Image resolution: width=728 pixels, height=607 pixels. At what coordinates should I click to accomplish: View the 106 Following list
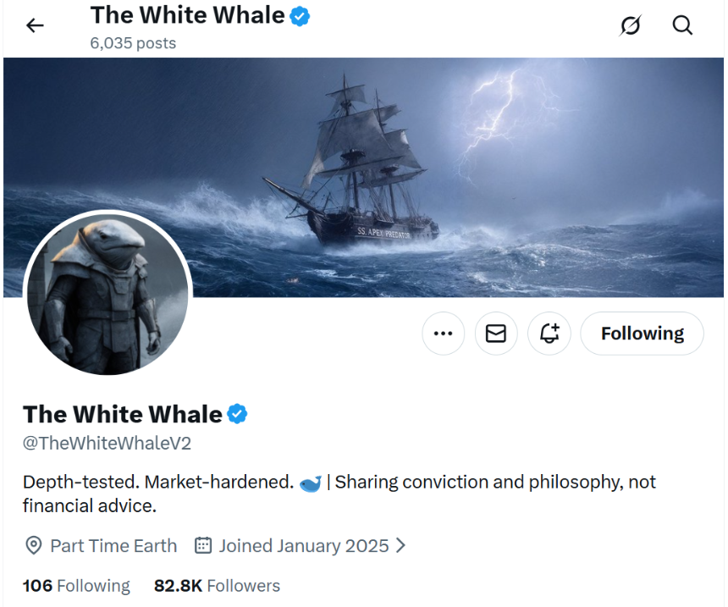click(75, 585)
